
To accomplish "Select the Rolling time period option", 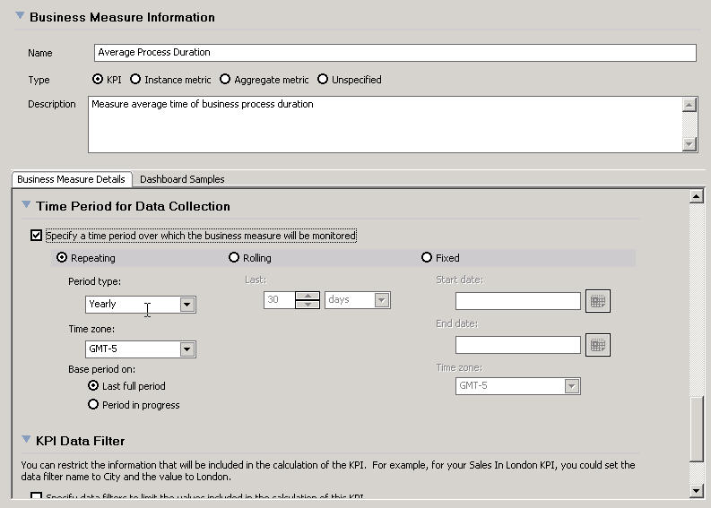I will 235,258.
